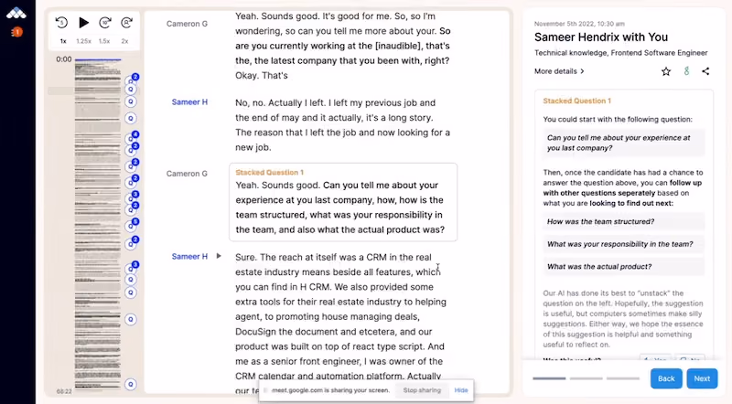Expand More details for the interview

point(559,71)
